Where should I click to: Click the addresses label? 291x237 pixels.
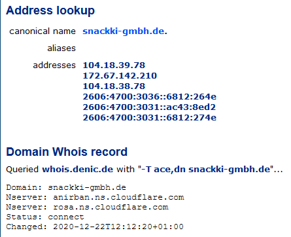(54, 65)
